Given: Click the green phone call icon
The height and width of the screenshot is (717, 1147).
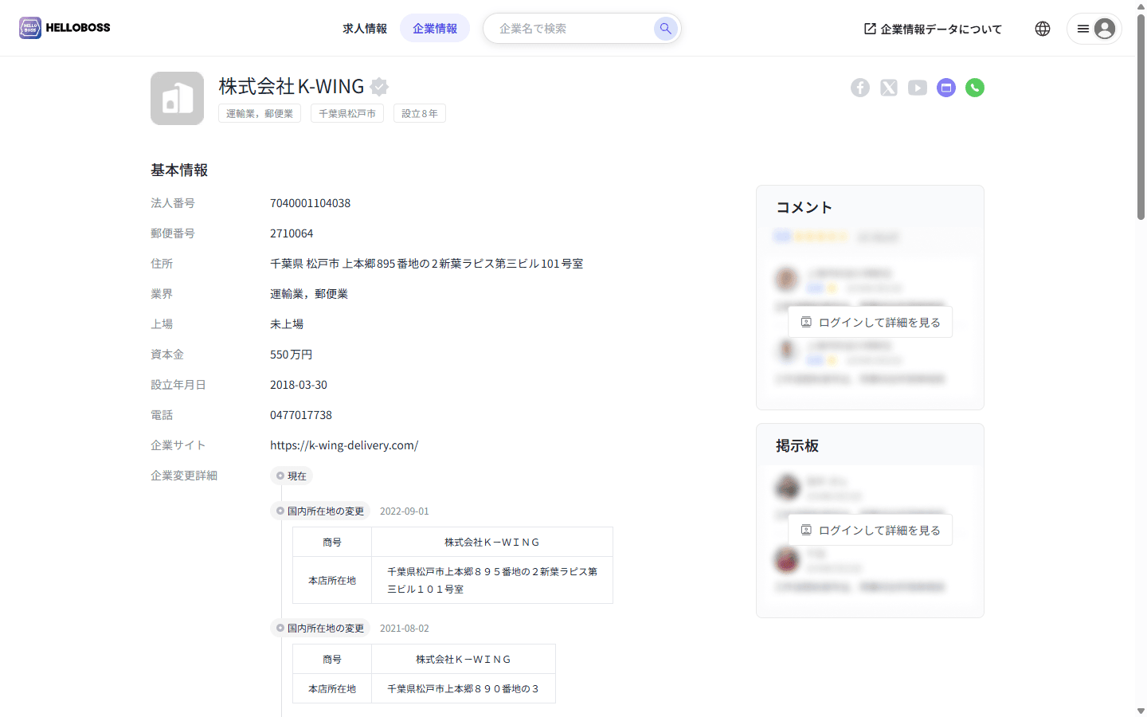Looking at the screenshot, I should tap(975, 88).
